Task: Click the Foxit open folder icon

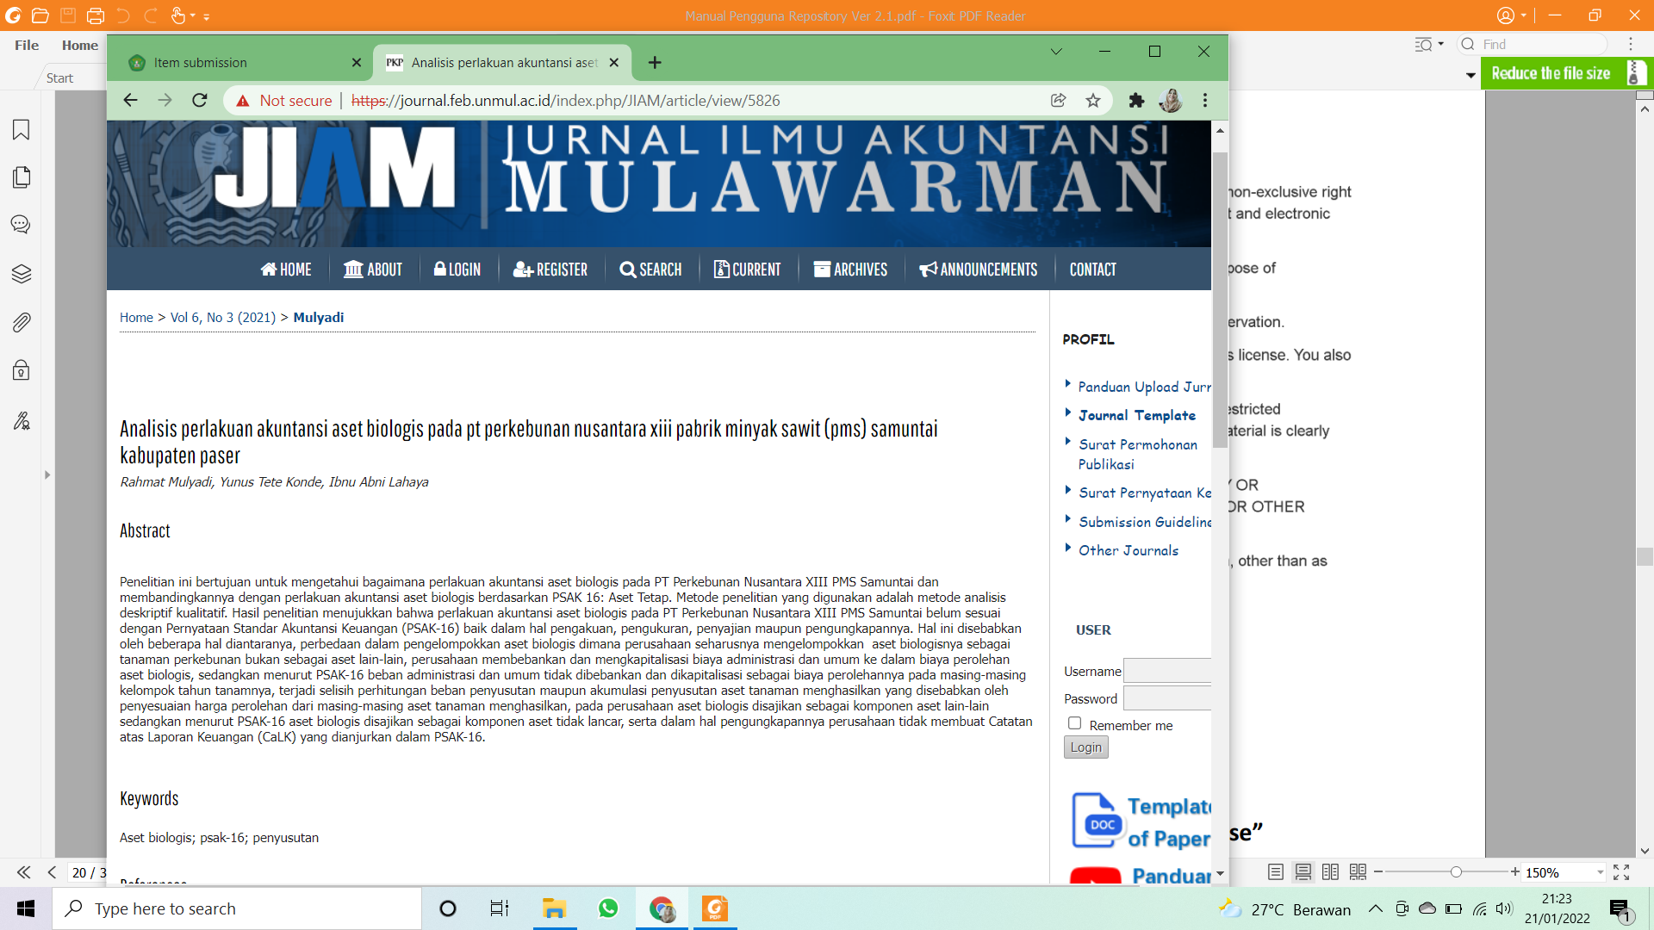Action: pyautogui.click(x=40, y=15)
